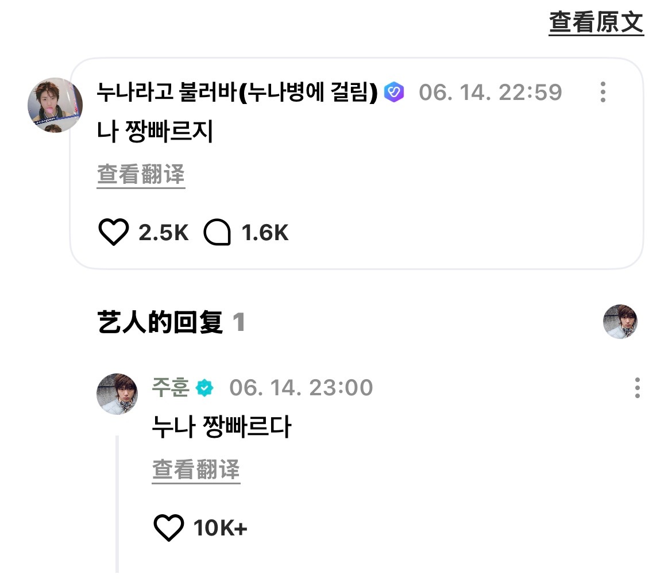This screenshot has width=672, height=582.
Task: Open 查看原文 link at top
Action: click(x=596, y=22)
